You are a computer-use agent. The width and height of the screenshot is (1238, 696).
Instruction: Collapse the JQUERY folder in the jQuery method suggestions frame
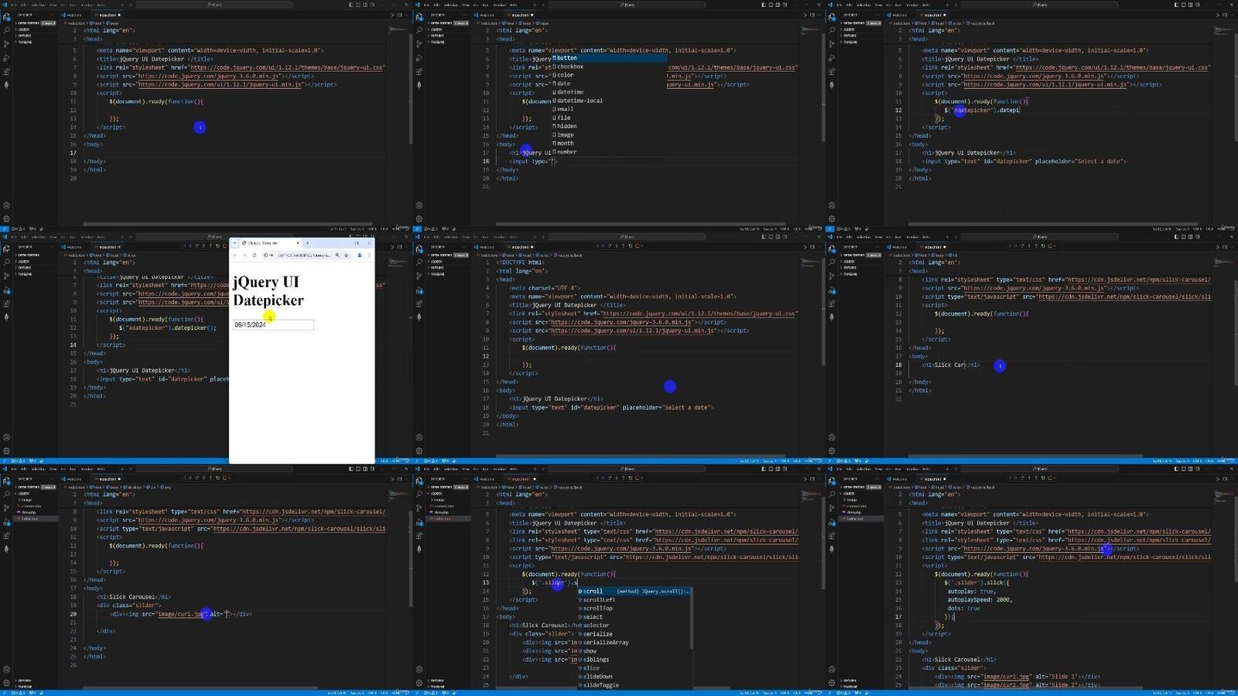click(436, 493)
